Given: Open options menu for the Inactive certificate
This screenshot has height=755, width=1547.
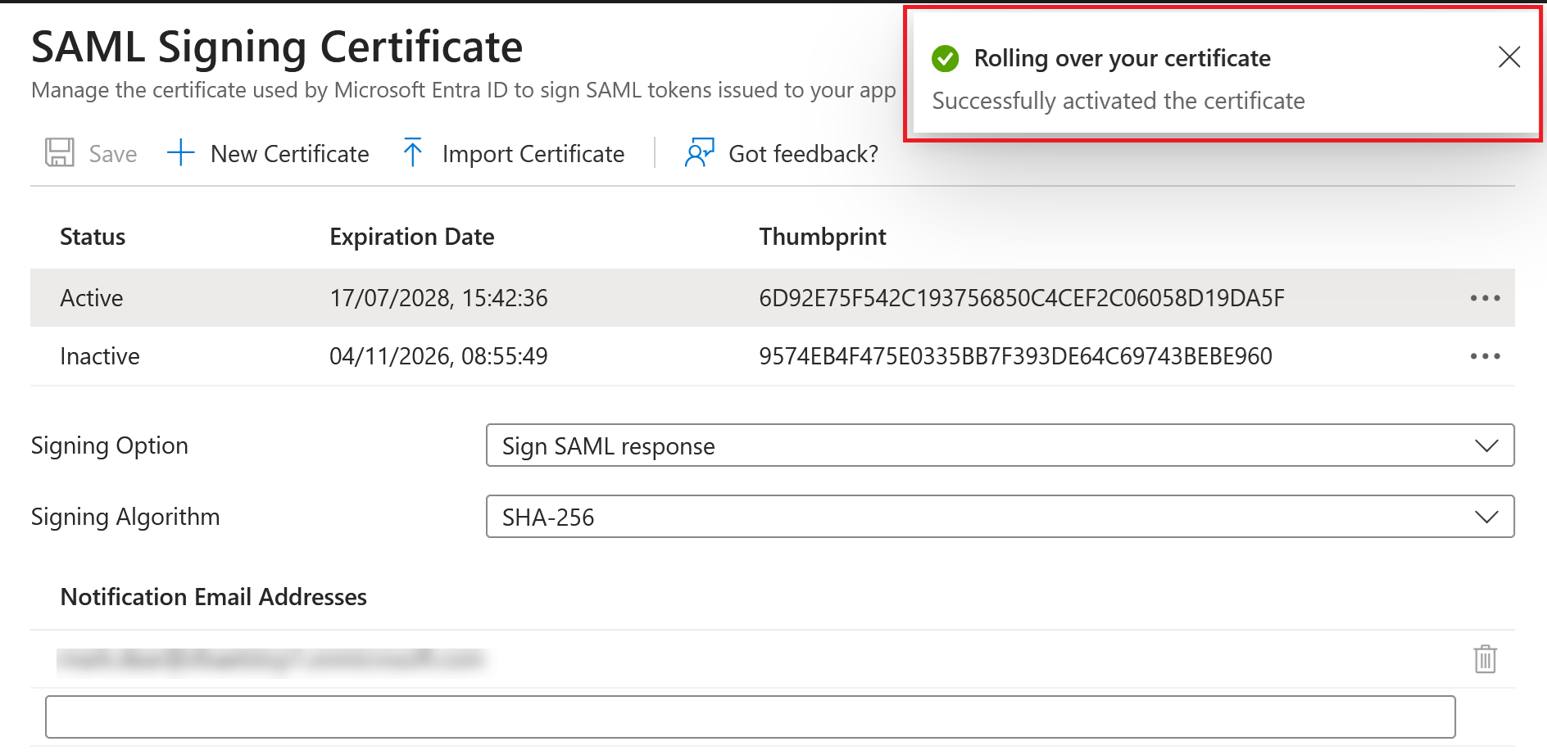Looking at the screenshot, I should tap(1484, 355).
